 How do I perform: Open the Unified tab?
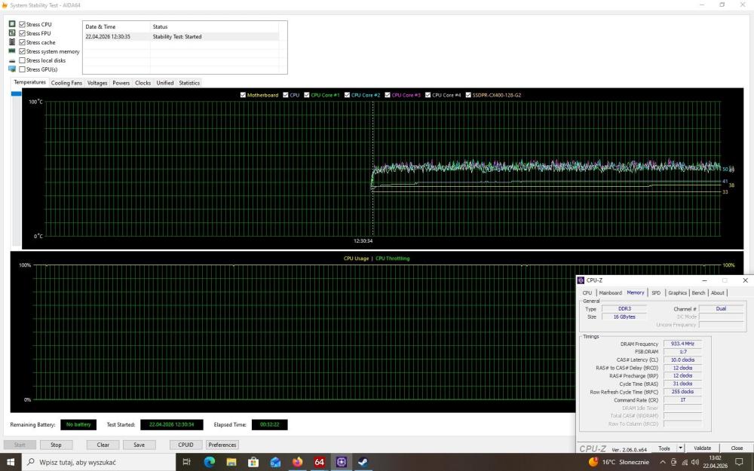tap(165, 83)
